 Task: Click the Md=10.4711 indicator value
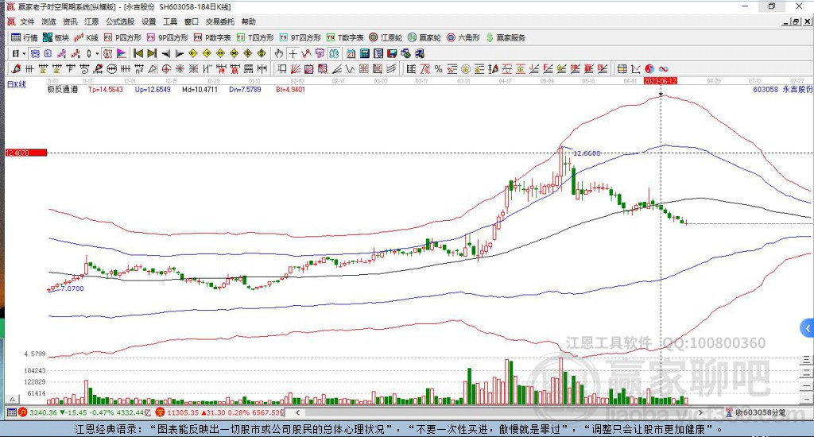[x=200, y=89]
